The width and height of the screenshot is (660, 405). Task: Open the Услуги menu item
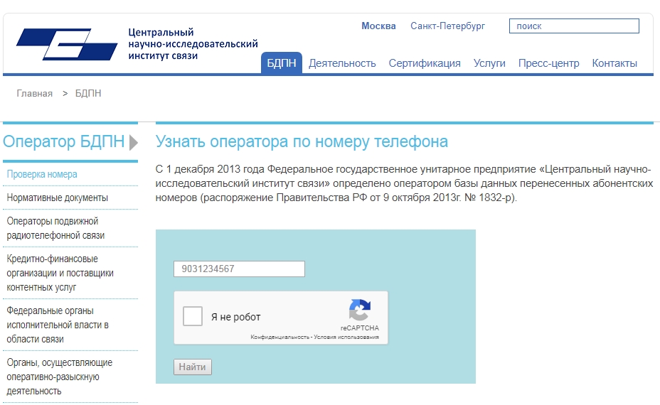coord(489,63)
